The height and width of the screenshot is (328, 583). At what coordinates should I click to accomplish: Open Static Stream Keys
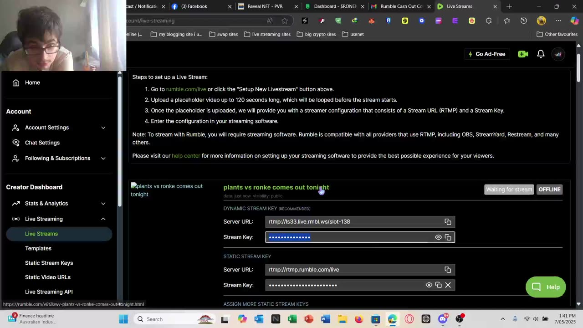[49, 263]
